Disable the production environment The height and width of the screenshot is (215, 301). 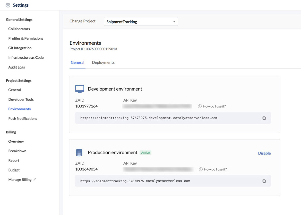tap(264, 153)
